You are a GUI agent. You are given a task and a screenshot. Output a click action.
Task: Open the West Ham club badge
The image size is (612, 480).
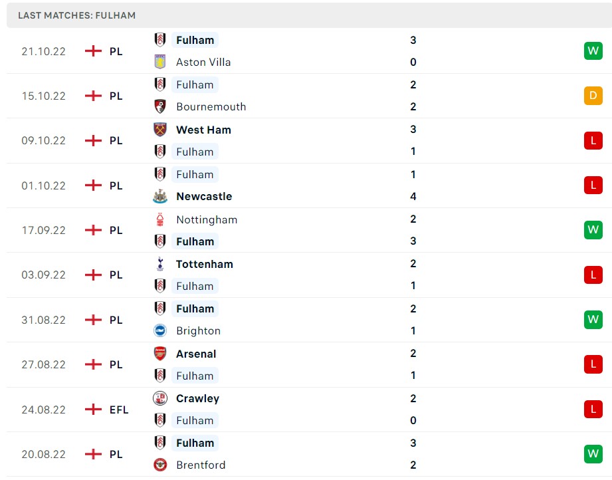[159, 130]
